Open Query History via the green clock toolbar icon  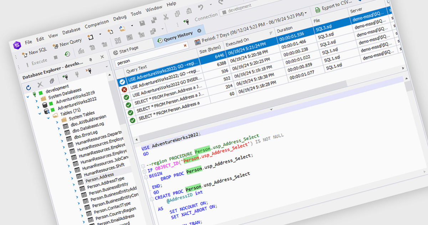click(67, 54)
